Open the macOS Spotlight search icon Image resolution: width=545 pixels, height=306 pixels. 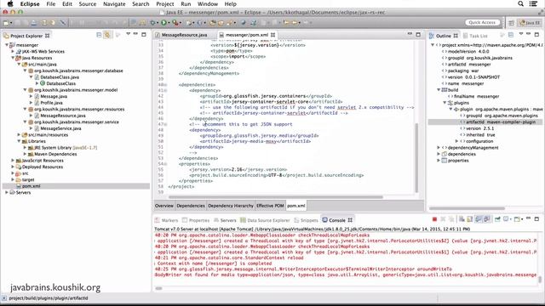(520, 3)
